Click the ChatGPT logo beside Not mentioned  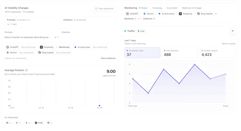[x=8, y=47]
